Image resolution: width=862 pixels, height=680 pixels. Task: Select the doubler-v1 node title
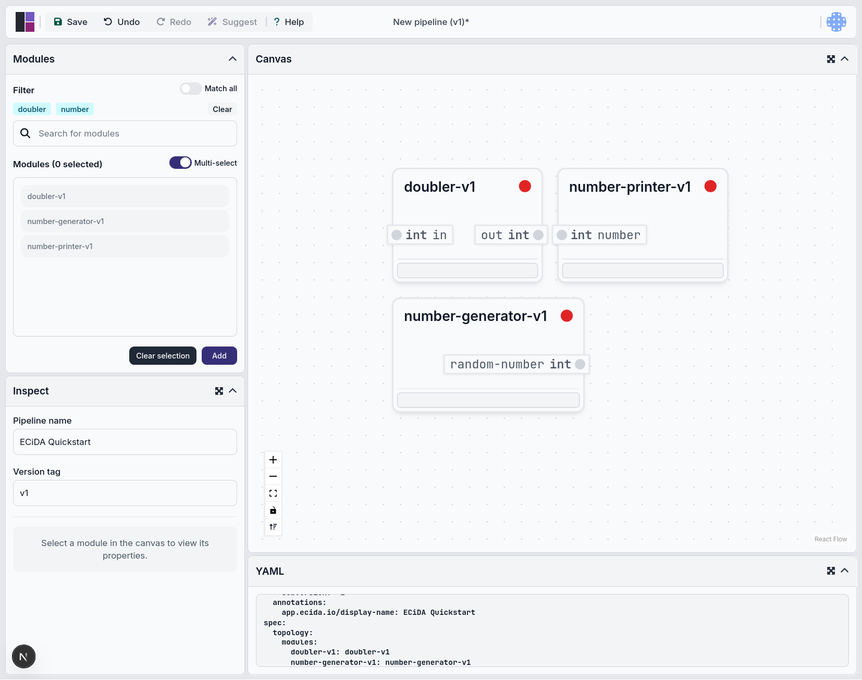pos(440,187)
